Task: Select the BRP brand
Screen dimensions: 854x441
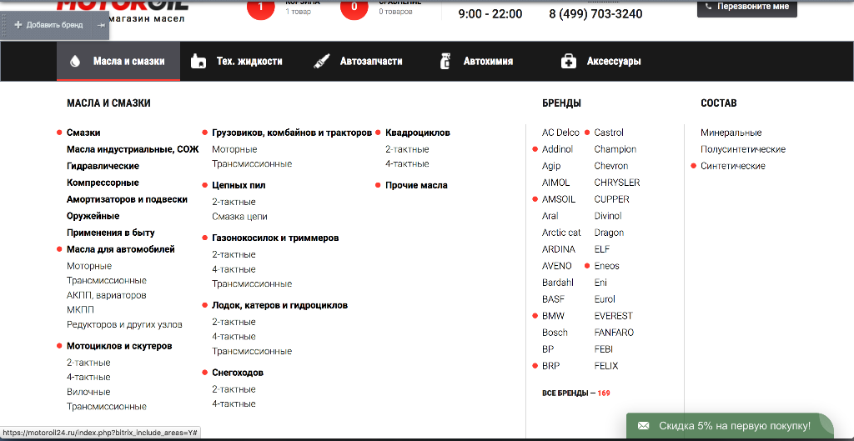Action: pos(550,366)
